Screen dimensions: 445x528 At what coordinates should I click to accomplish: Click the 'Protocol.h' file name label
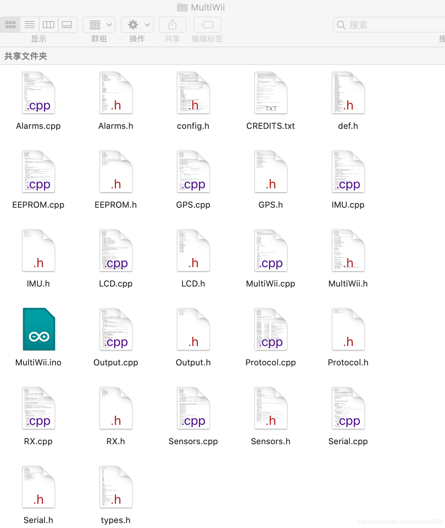[348, 363]
